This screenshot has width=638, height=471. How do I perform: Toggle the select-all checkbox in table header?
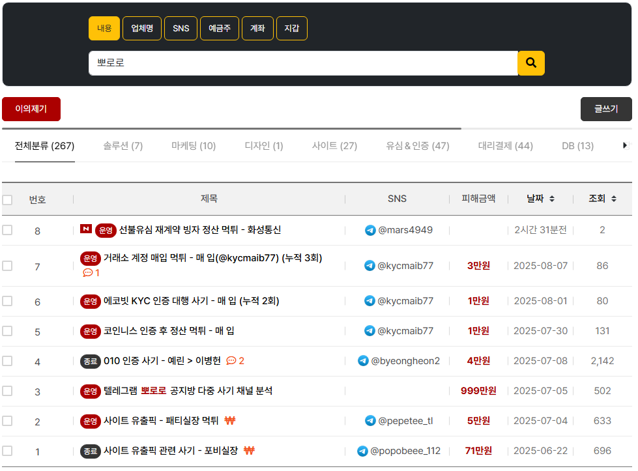pos(7,200)
